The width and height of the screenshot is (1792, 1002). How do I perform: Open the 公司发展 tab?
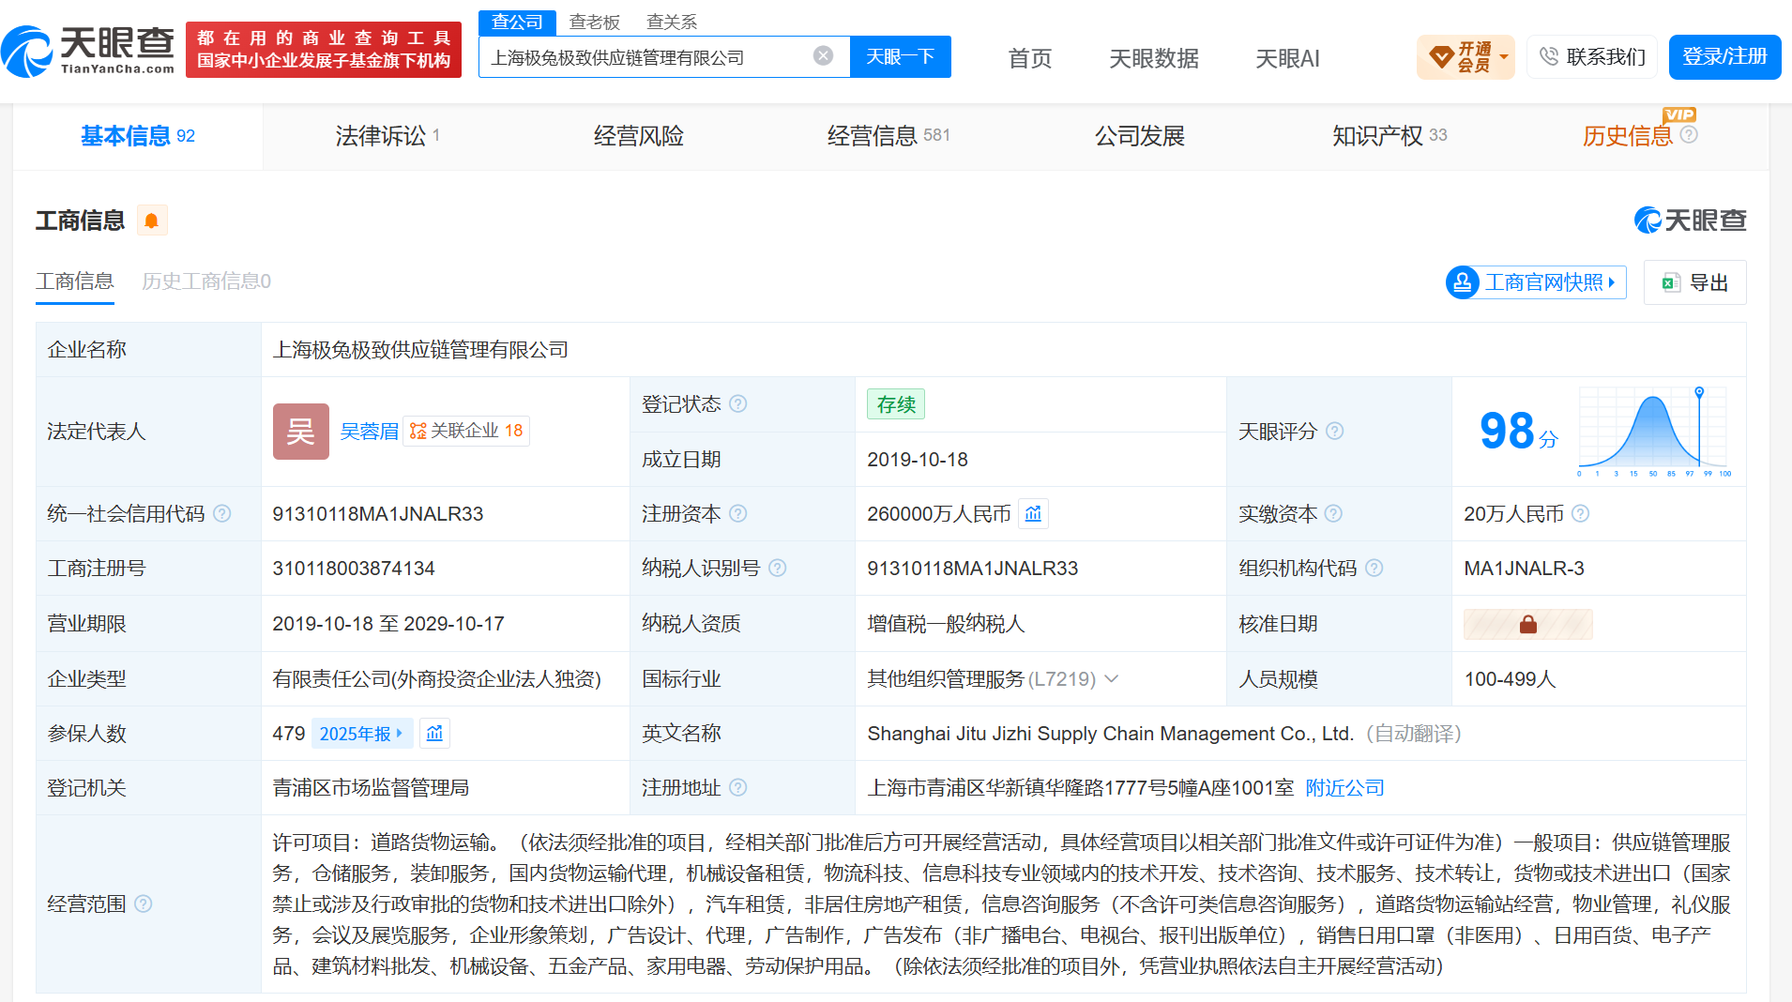[x=1139, y=136]
